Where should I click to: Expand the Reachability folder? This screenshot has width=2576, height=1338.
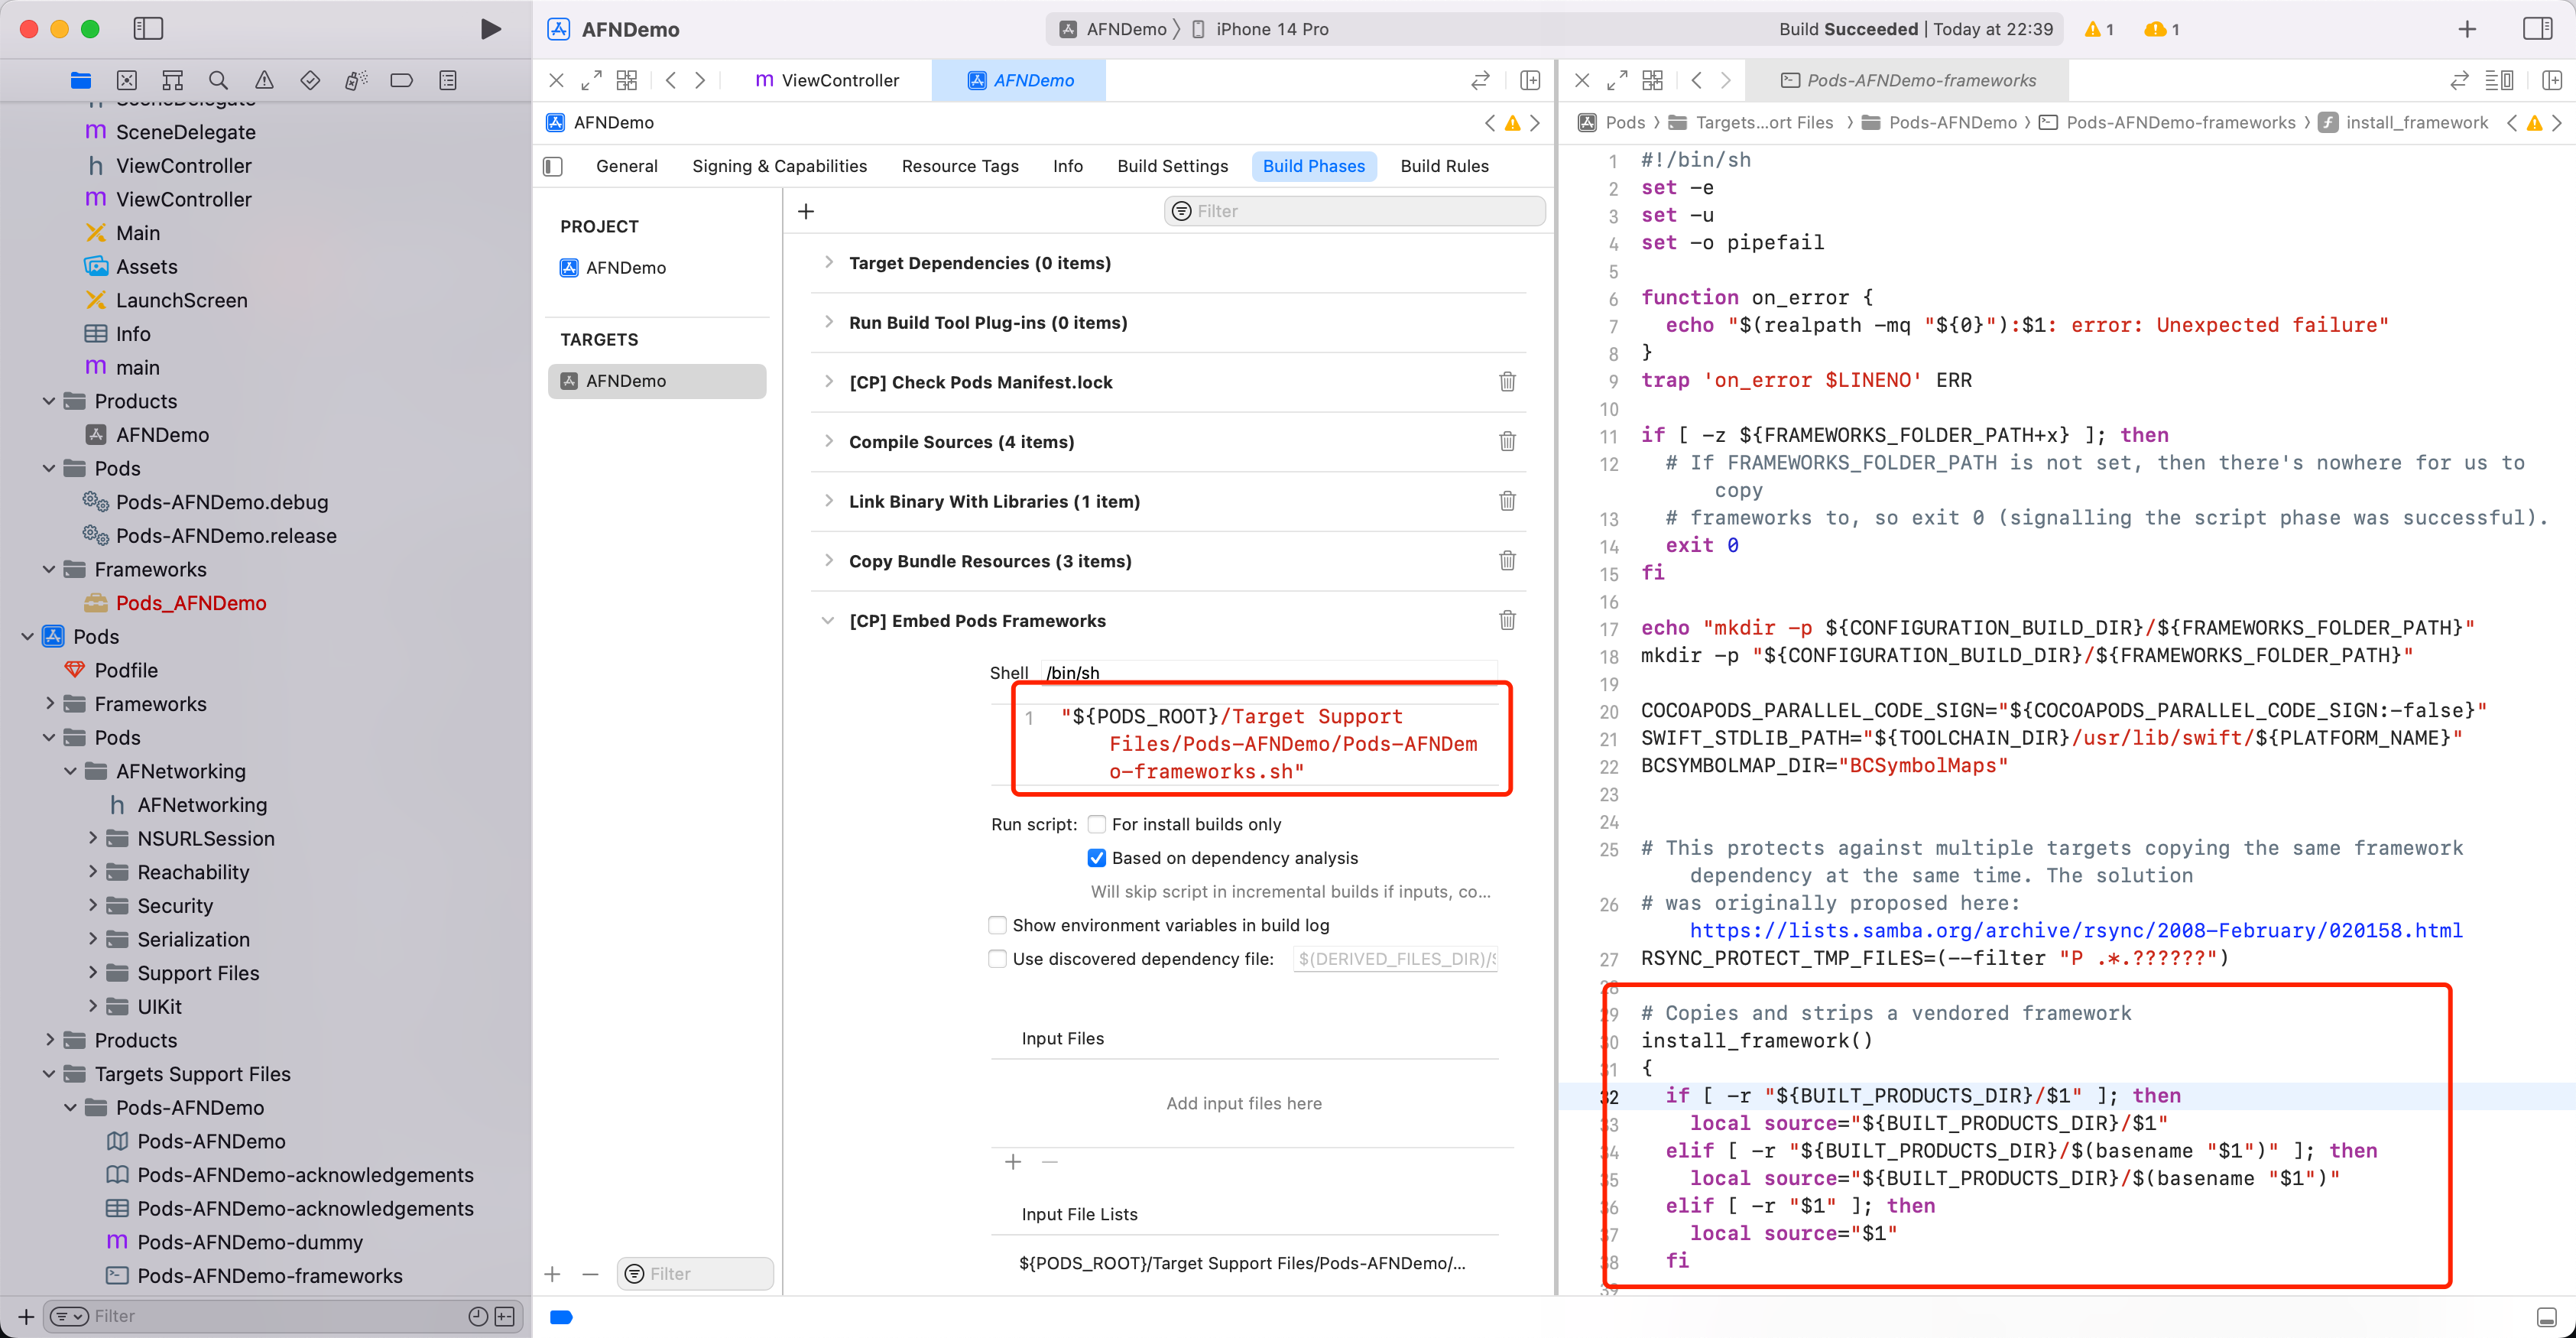point(92,872)
